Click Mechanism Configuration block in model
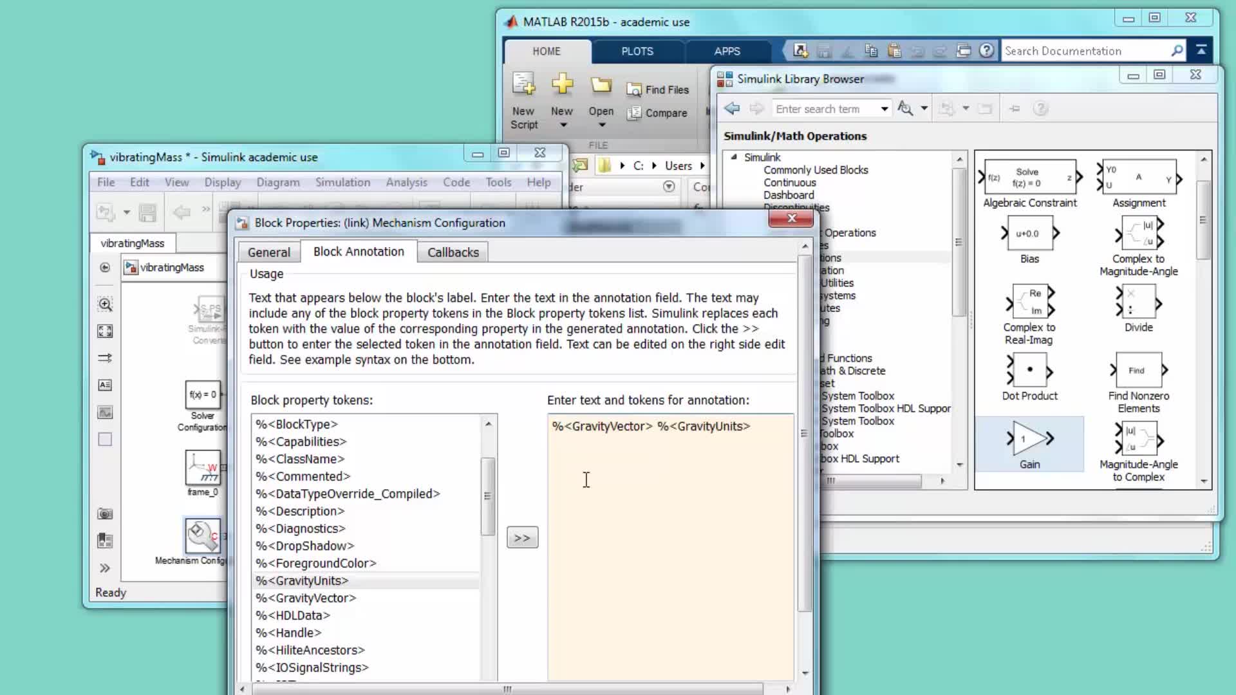 tap(203, 536)
